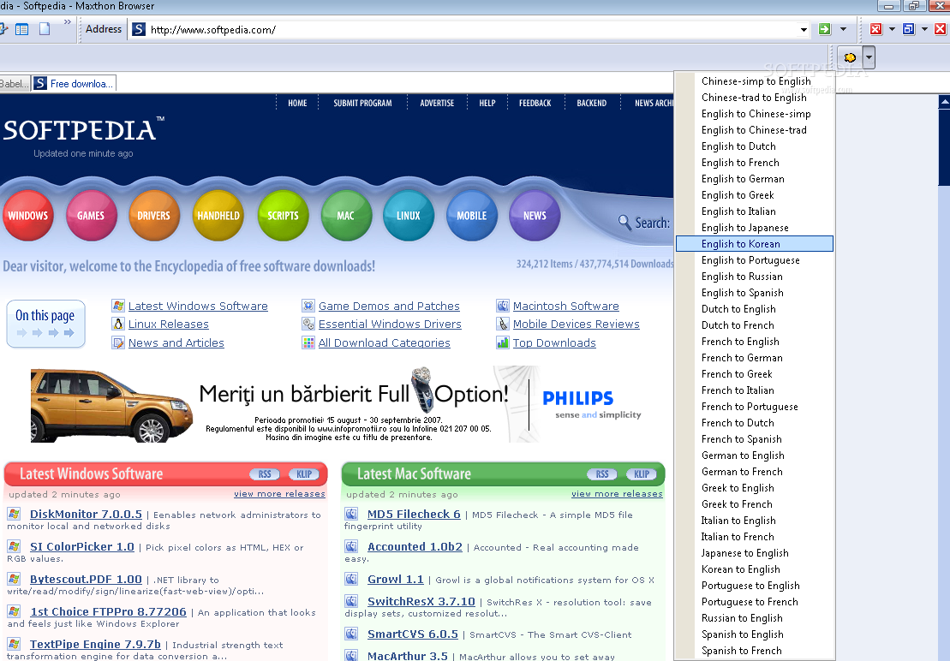The height and width of the screenshot is (661, 950).
Task: Open FEEDBACK in top navigation
Action: [535, 103]
